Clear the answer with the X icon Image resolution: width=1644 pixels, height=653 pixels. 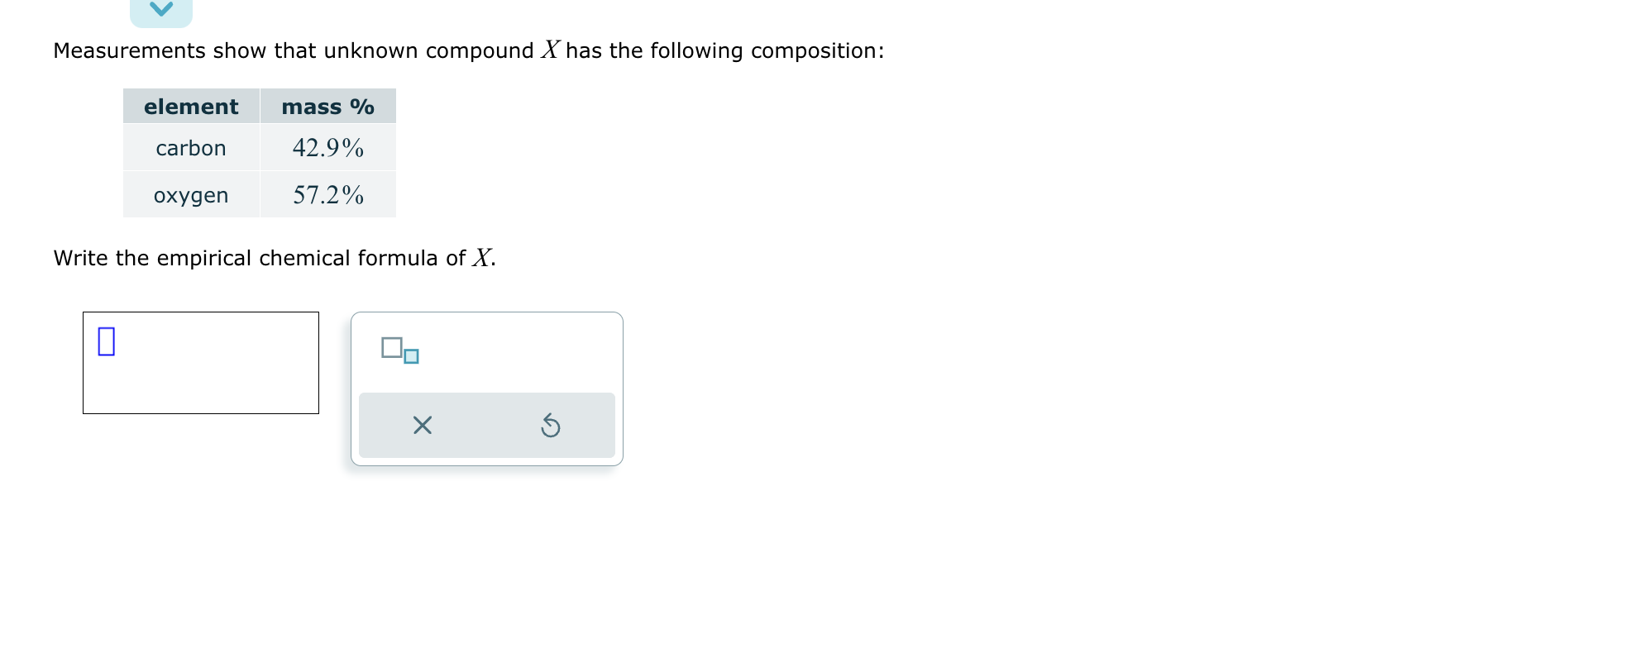coord(422,426)
